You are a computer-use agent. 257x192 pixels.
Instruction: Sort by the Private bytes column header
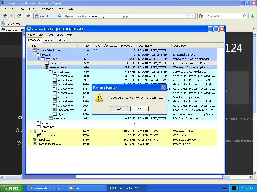(x=127, y=46)
